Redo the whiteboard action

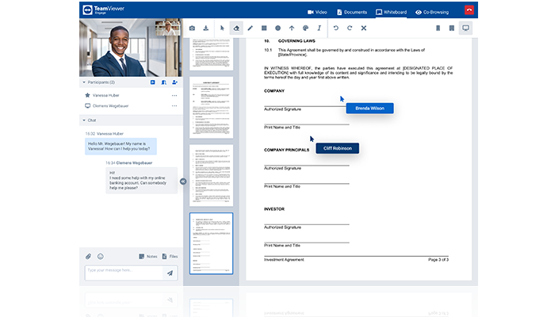[350, 28]
